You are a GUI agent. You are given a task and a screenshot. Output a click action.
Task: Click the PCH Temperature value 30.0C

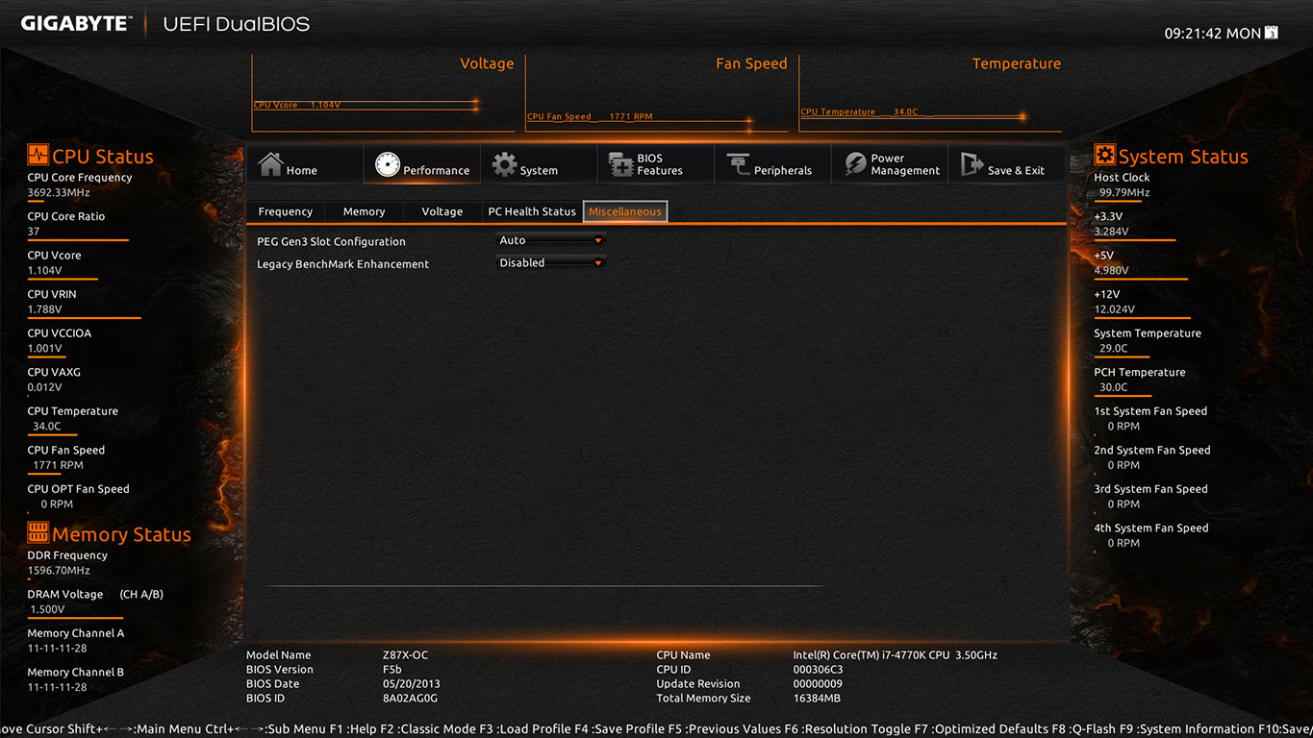pyautogui.click(x=1114, y=387)
